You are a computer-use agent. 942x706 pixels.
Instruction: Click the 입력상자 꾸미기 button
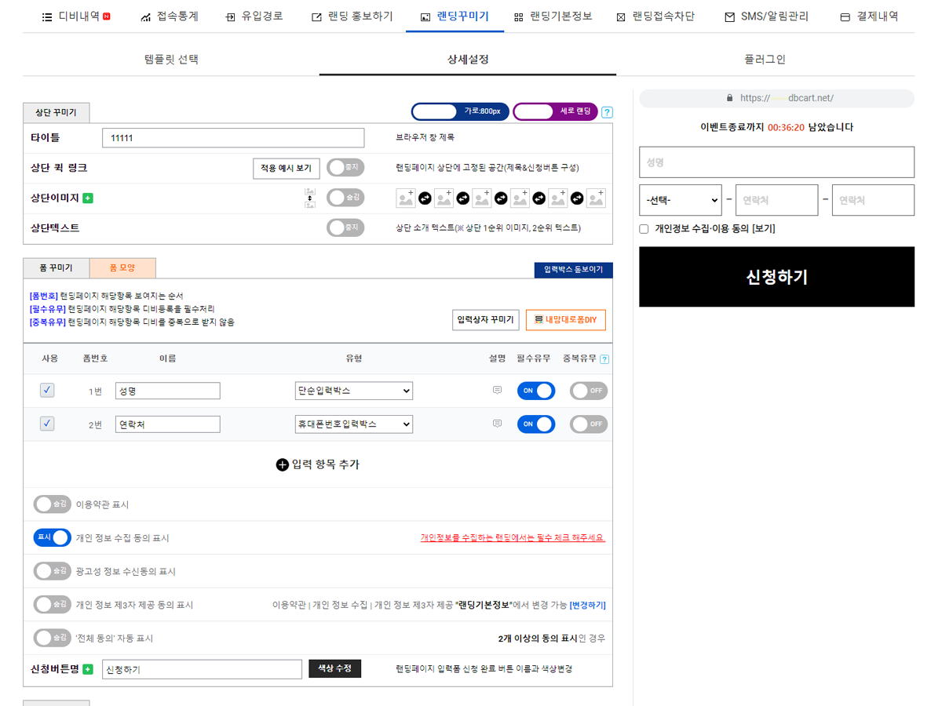coord(486,320)
